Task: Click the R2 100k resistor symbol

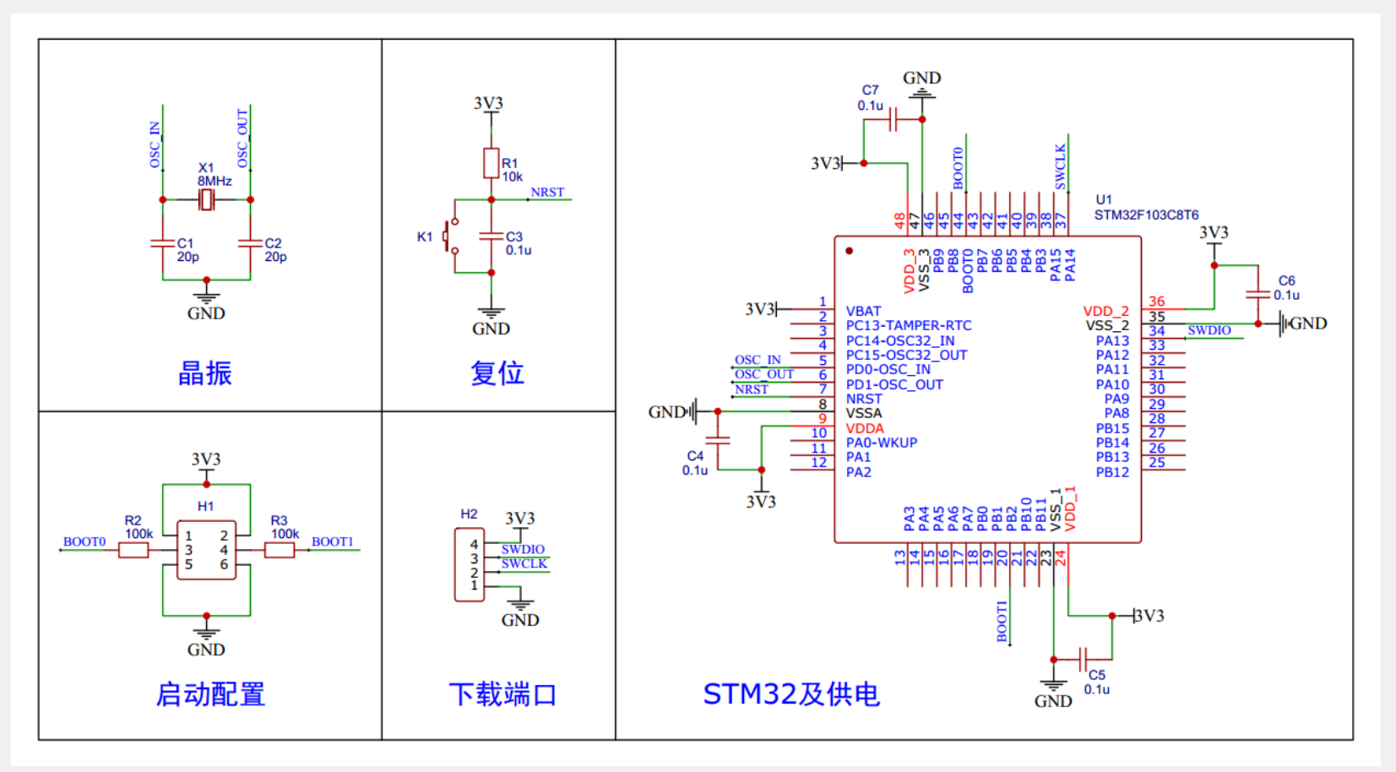Action: pyautogui.click(x=133, y=550)
